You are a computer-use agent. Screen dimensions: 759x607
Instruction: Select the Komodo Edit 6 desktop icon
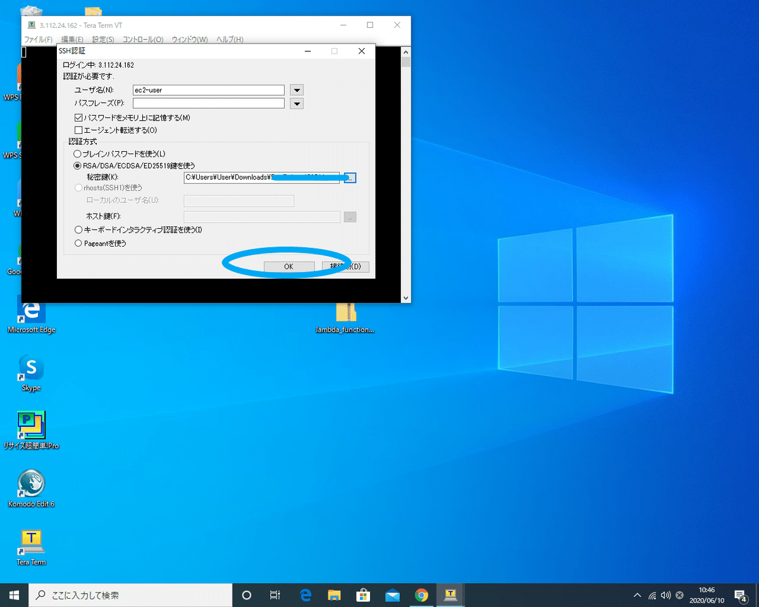coord(31,488)
